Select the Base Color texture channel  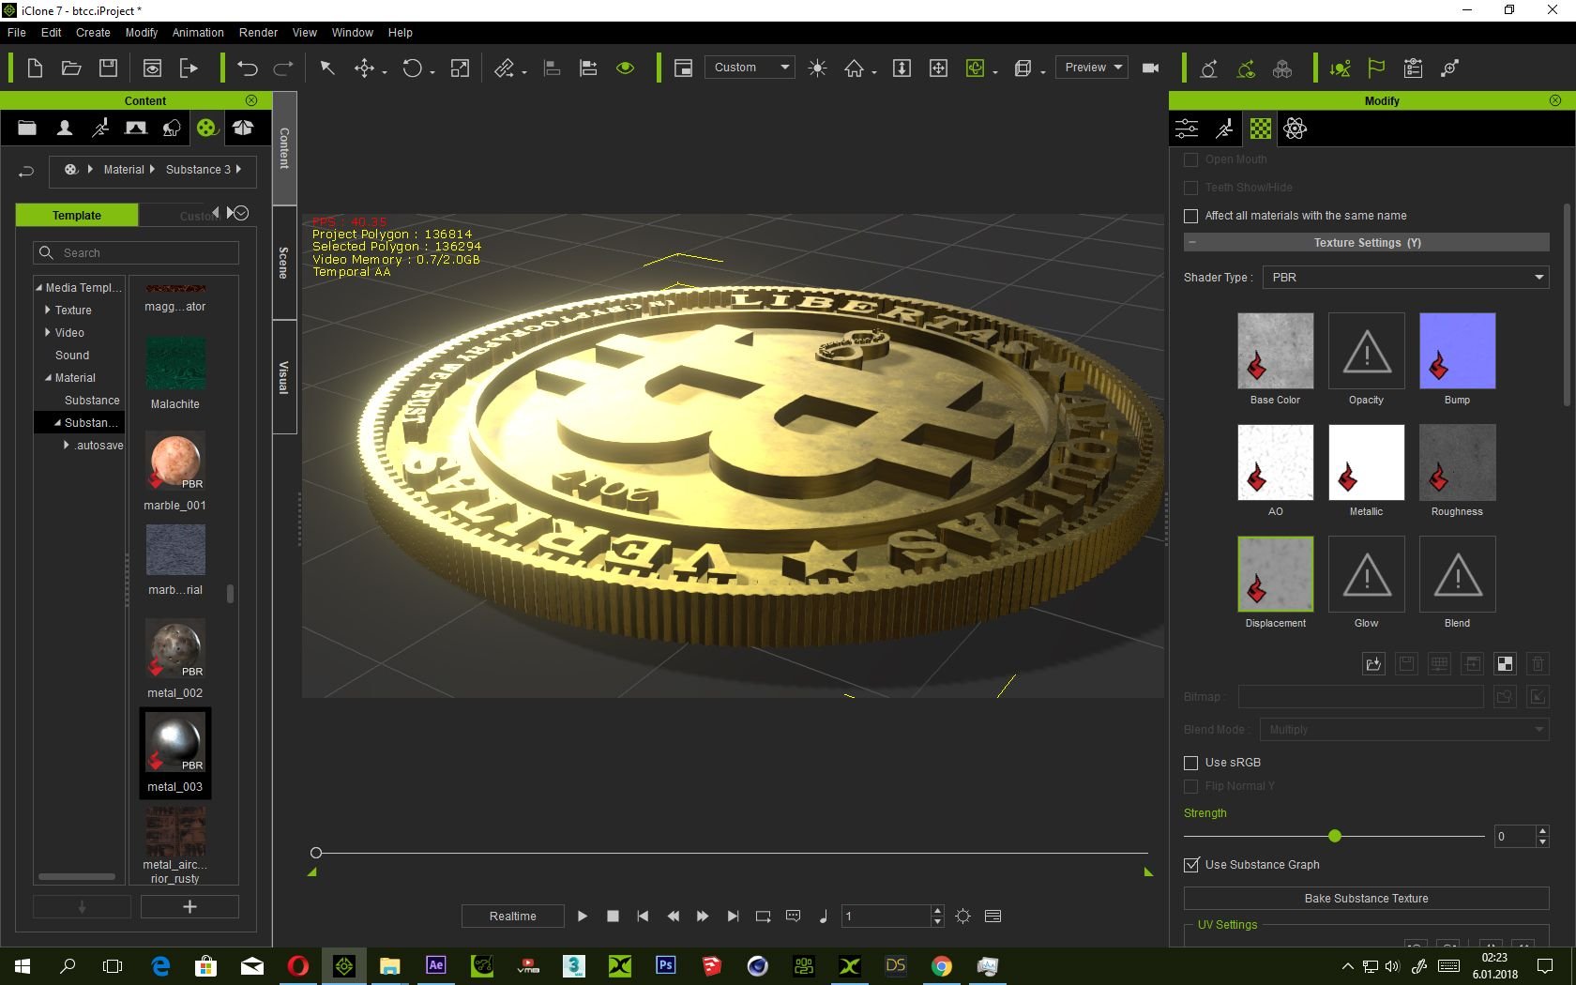[x=1275, y=351]
